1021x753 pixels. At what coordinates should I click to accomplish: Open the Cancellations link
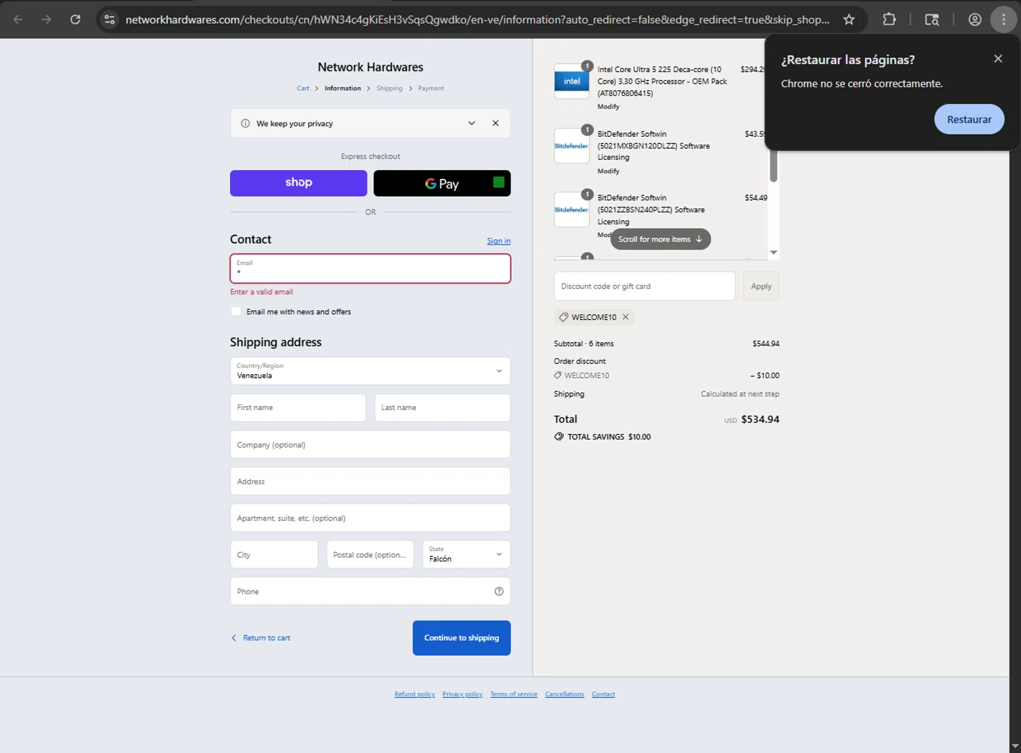[x=564, y=695]
